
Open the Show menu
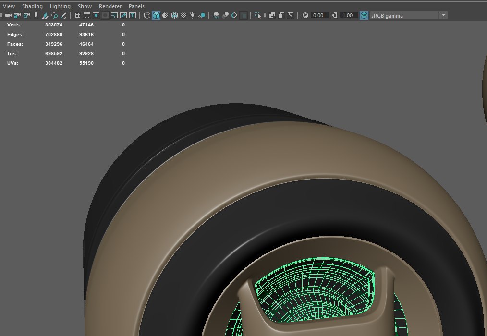(x=85, y=6)
